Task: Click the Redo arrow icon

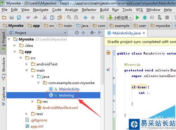Action: click(36, 18)
